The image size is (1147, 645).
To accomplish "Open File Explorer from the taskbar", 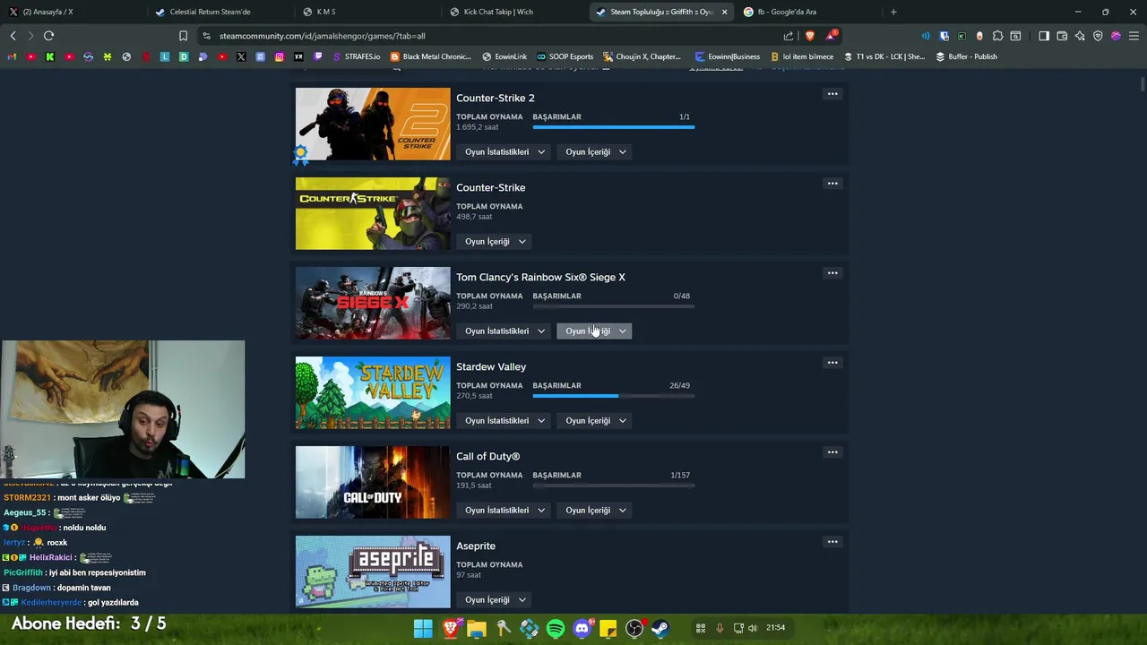I will pos(477,628).
